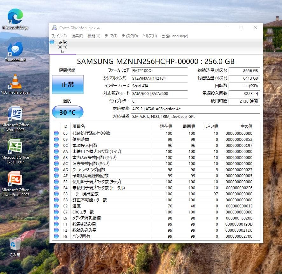
Task: Click the CrystalDiskInfo title bar icon
Action: coord(54,28)
